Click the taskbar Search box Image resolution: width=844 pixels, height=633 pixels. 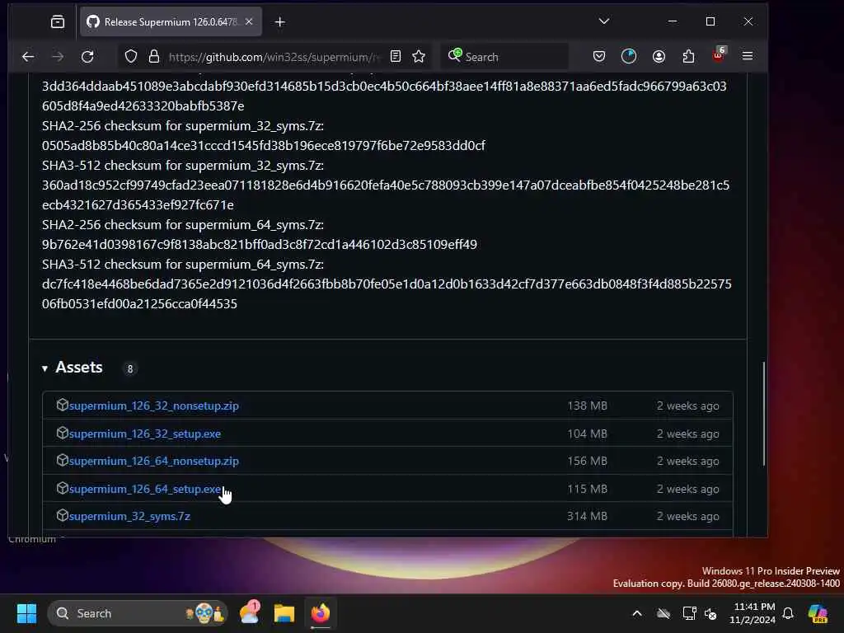[x=138, y=613]
